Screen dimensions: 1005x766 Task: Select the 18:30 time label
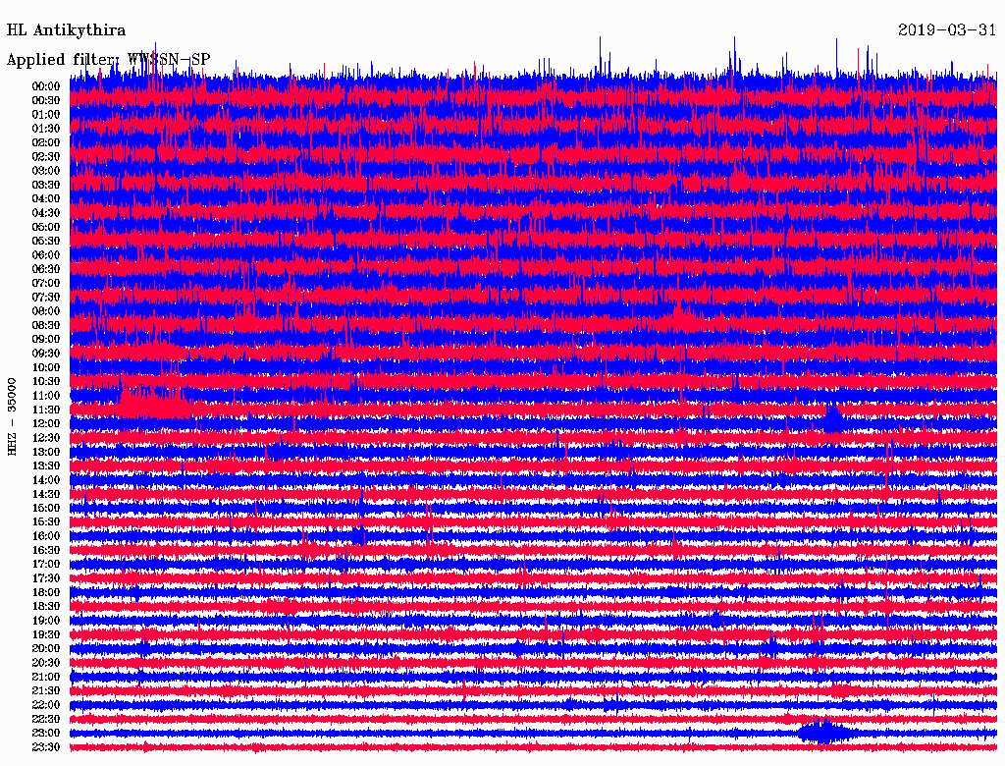pos(46,606)
